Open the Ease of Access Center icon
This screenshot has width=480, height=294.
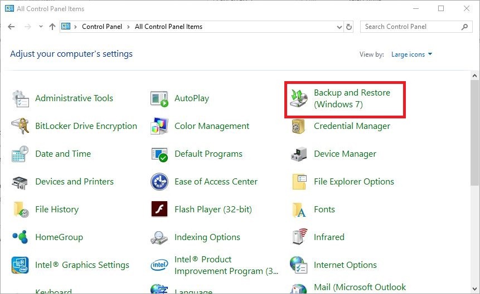tap(159, 182)
